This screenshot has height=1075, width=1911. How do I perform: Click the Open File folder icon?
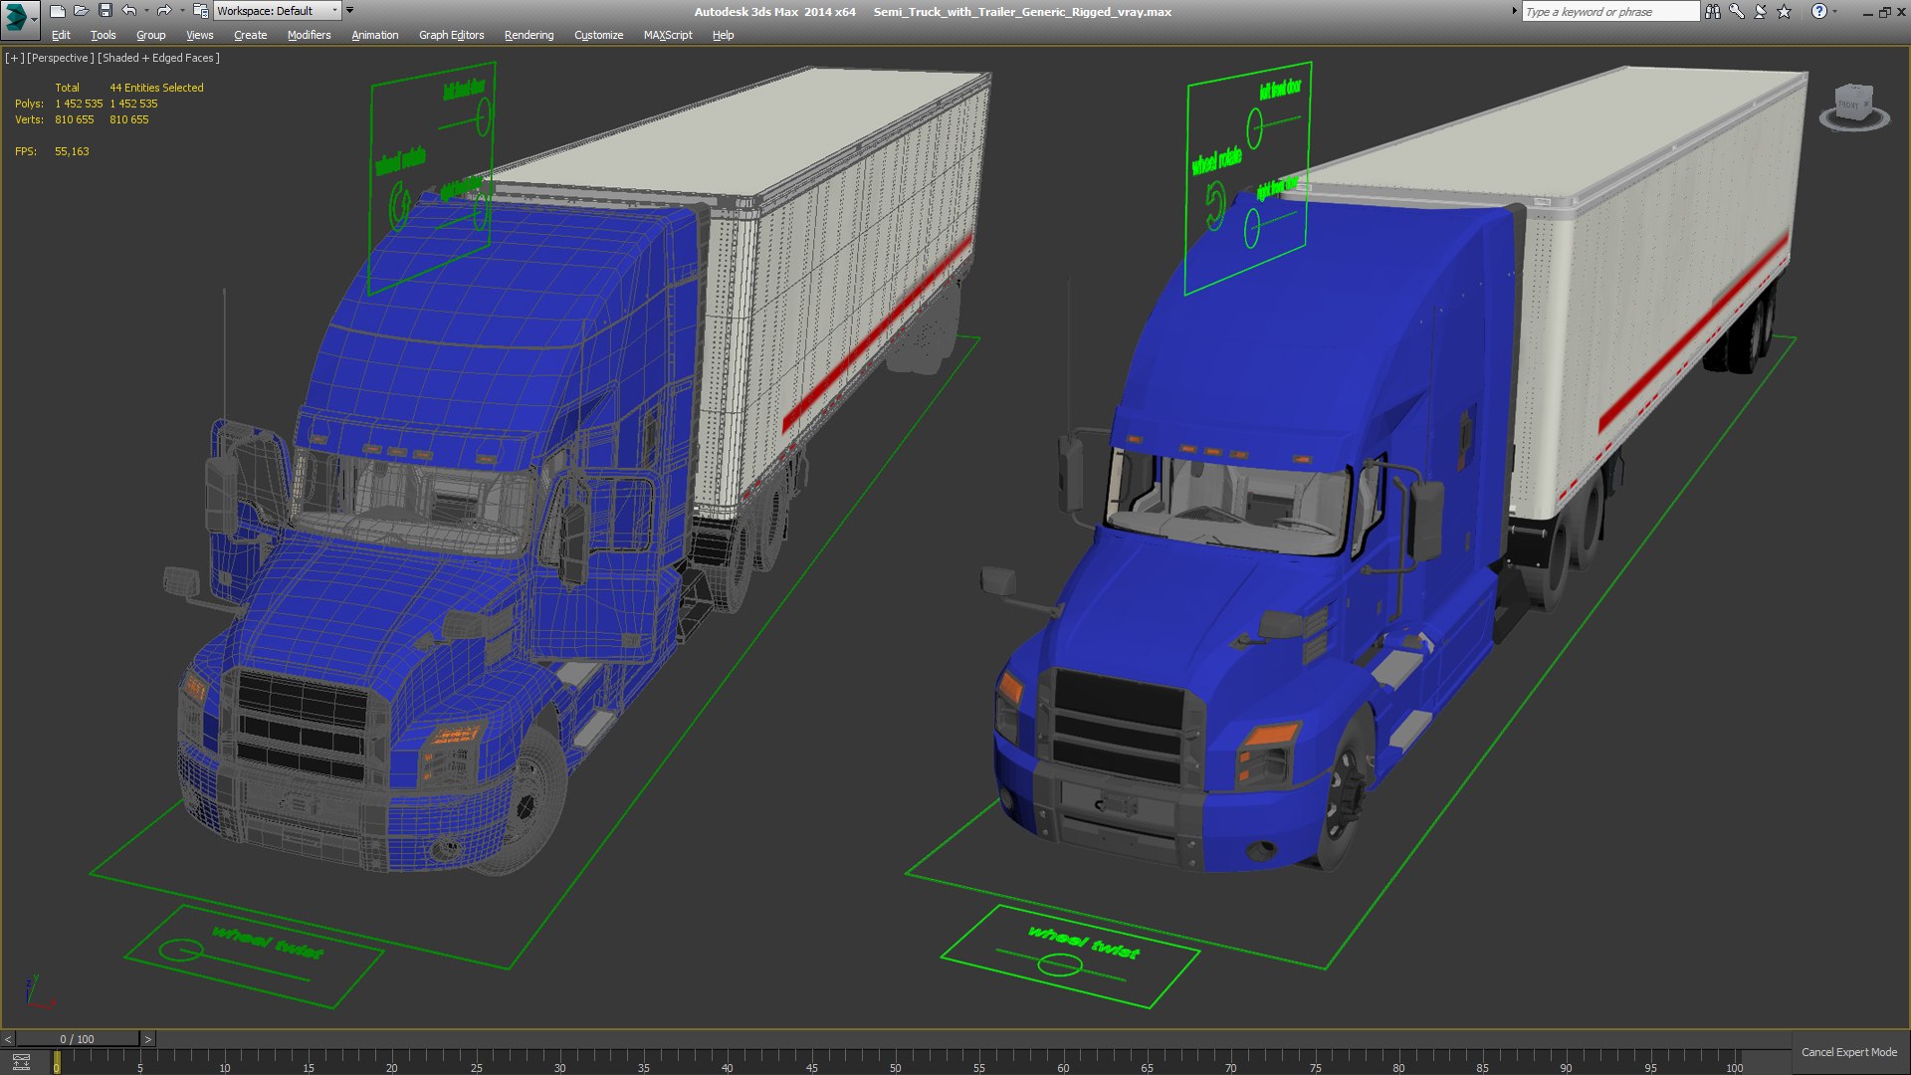pyautogui.click(x=82, y=11)
